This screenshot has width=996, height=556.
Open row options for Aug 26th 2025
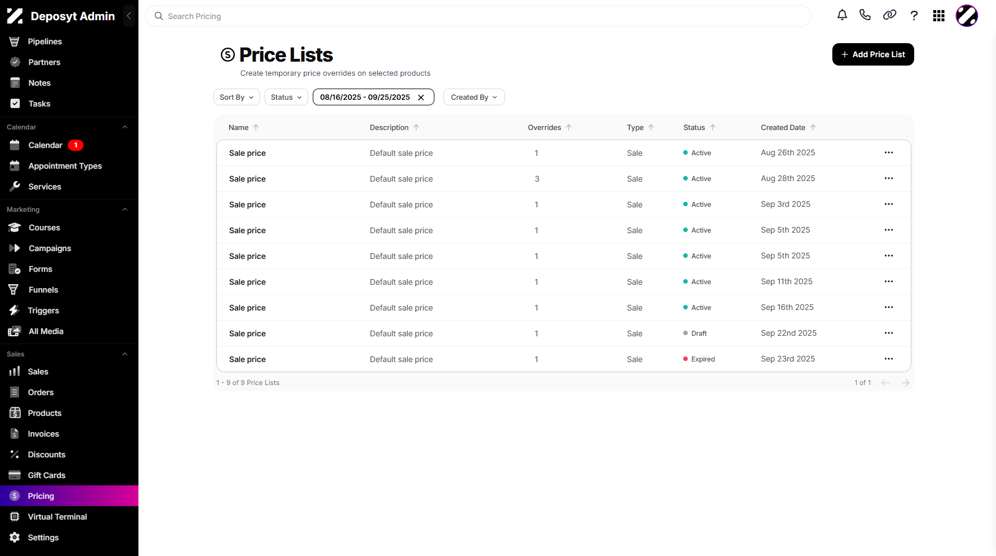click(889, 152)
